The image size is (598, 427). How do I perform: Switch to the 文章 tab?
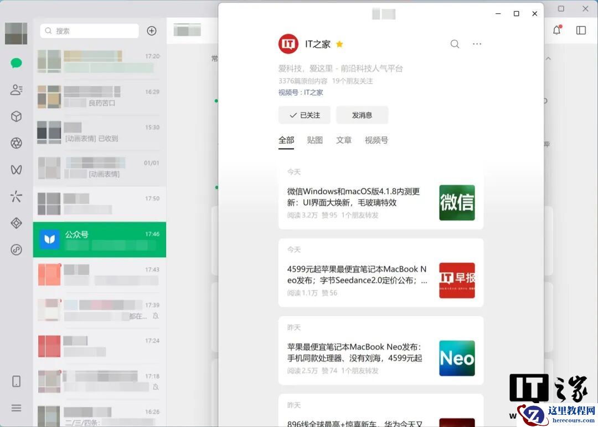tap(344, 140)
